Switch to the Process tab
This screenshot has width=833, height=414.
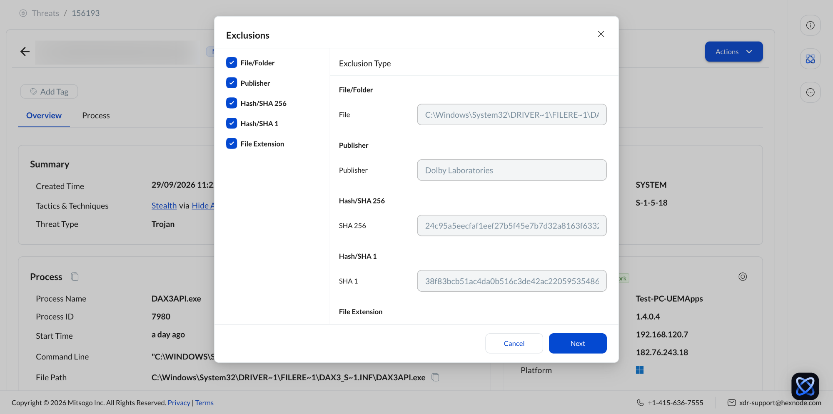click(96, 115)
